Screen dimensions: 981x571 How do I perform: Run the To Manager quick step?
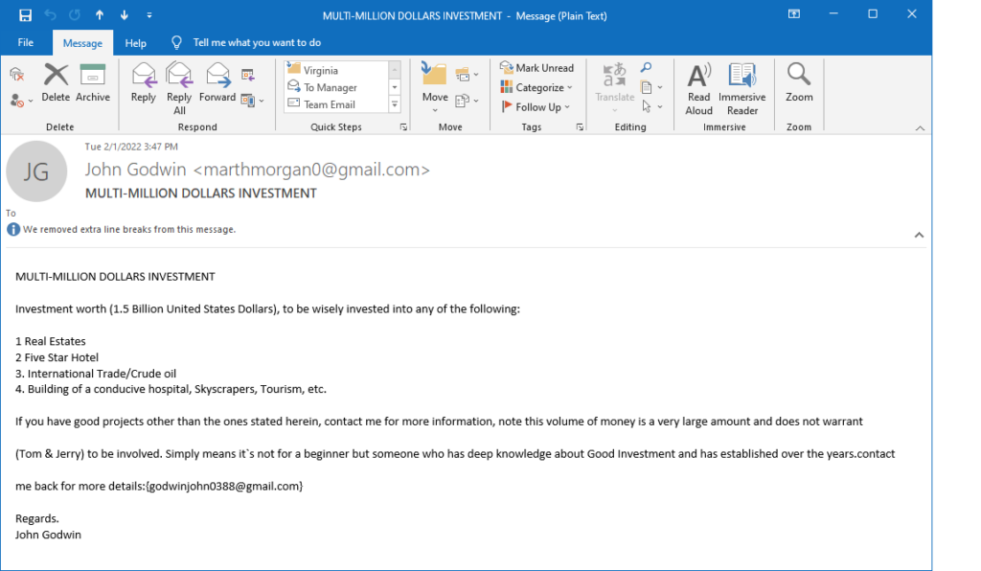(331, 87)
